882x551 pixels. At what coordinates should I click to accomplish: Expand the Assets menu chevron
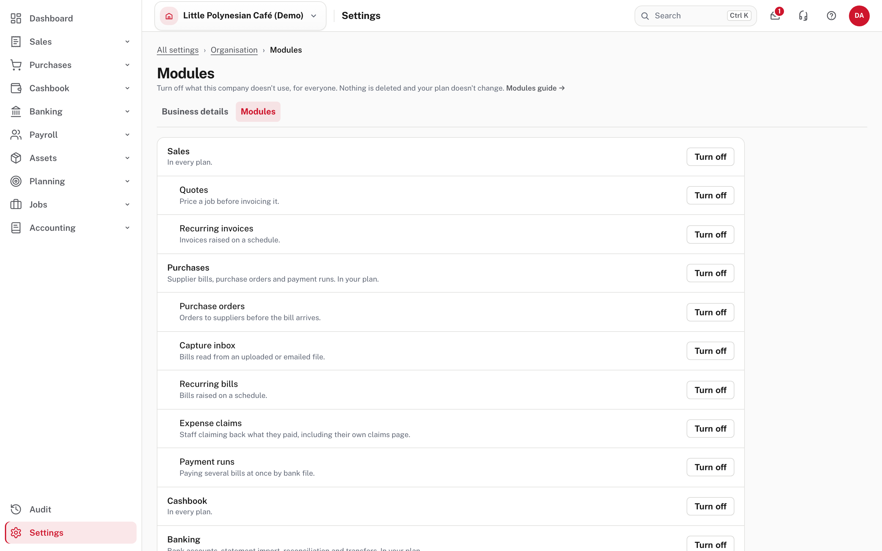click(x=127, y=158)
